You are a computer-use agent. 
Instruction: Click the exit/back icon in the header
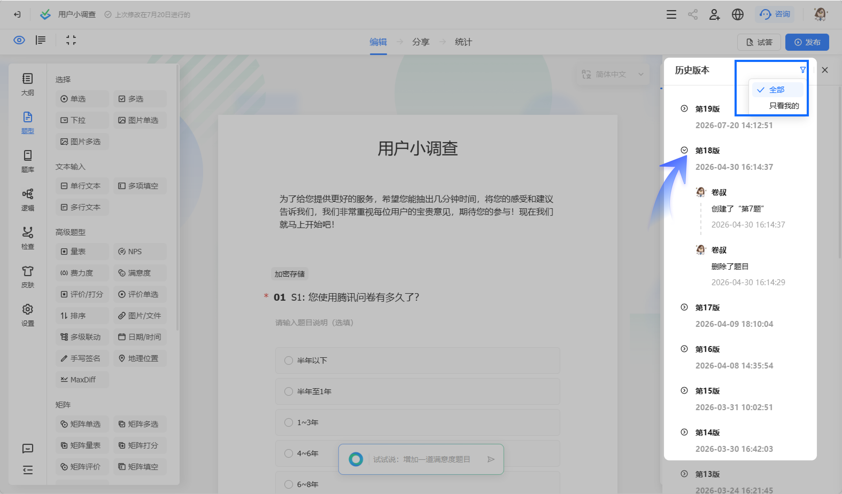point(17,14)
